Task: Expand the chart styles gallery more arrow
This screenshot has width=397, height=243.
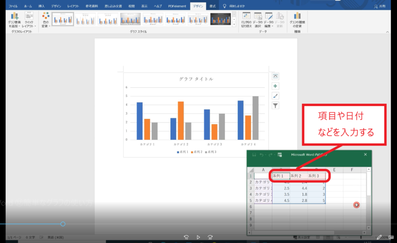Action: click(x=234, y=24)
